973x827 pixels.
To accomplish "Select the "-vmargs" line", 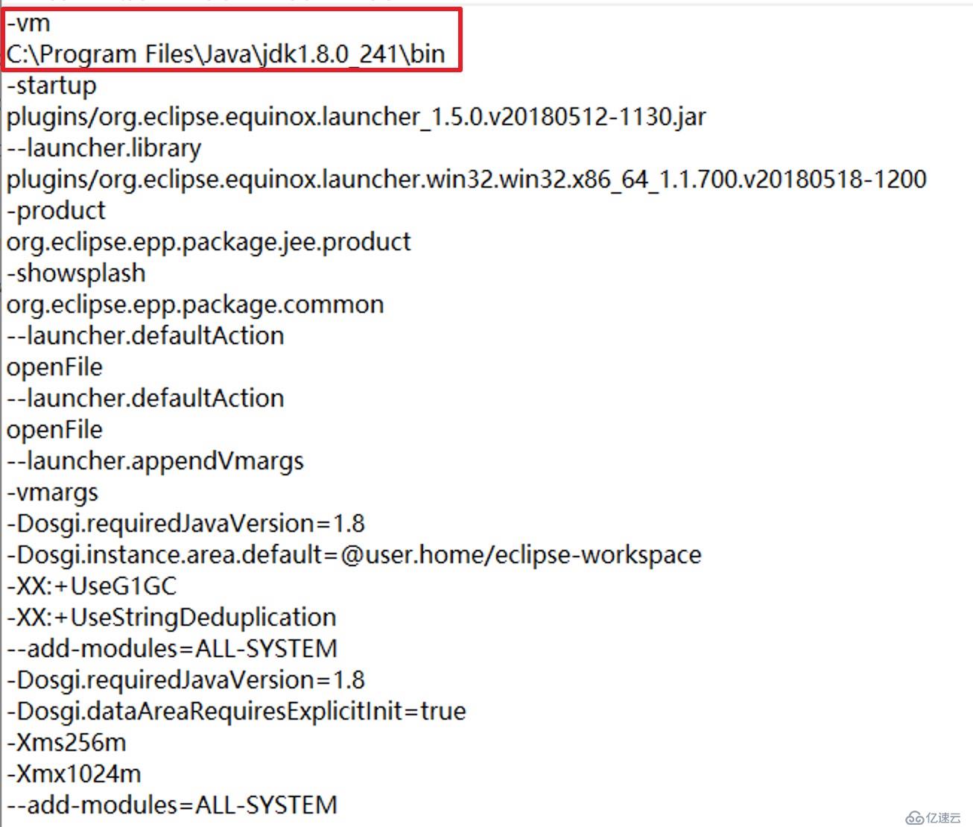I will [x=52, y=492].
